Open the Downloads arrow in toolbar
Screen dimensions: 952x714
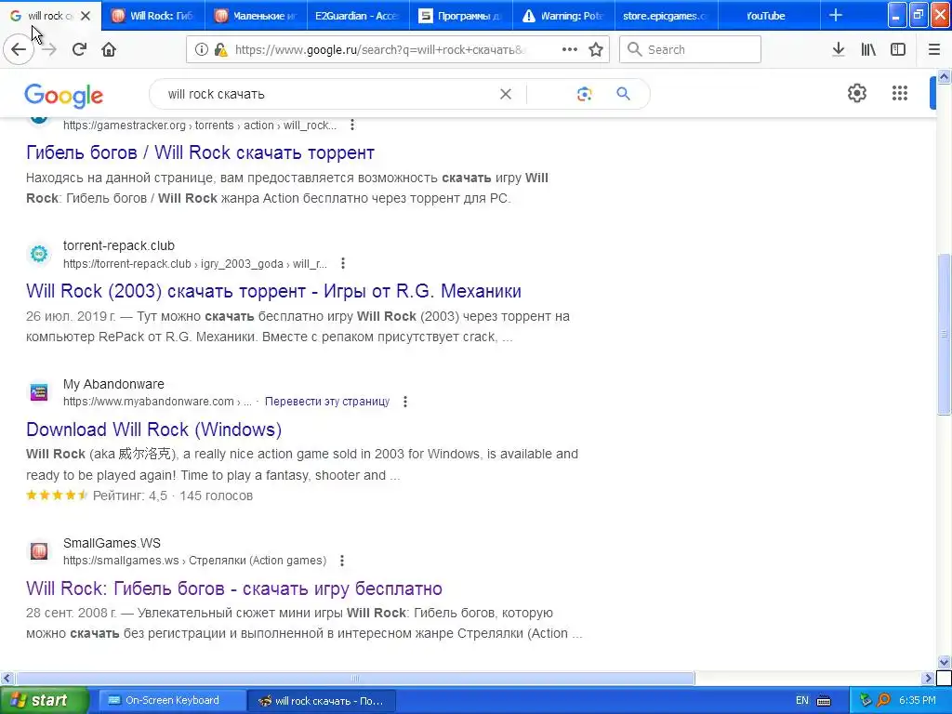[x=839, y=49]
